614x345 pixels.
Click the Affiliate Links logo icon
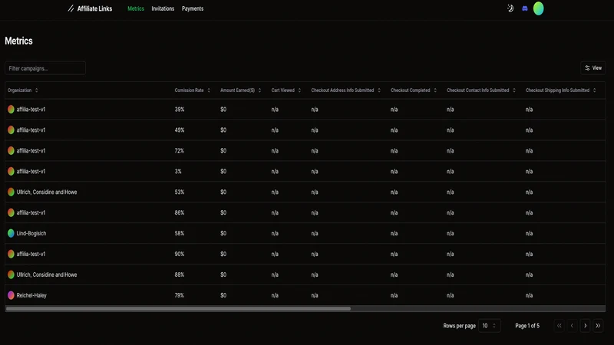[71, 8]
